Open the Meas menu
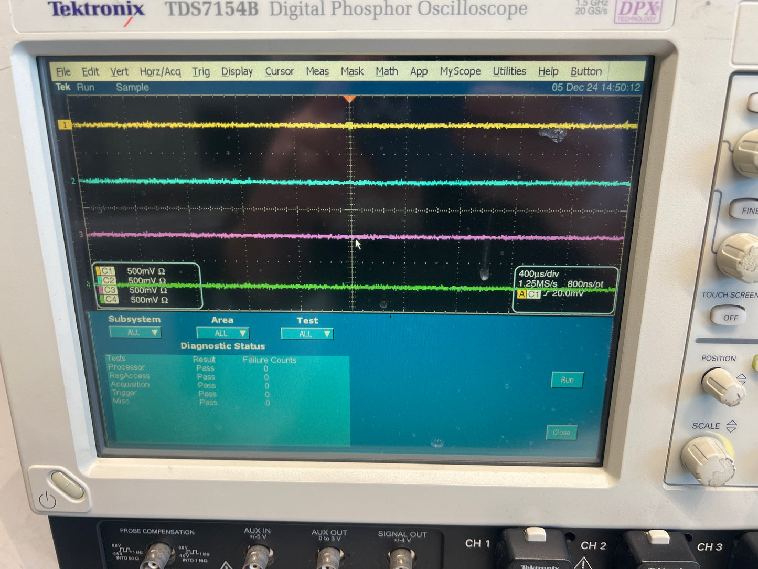This screenshot has width=758, height=569. (317, 71)
